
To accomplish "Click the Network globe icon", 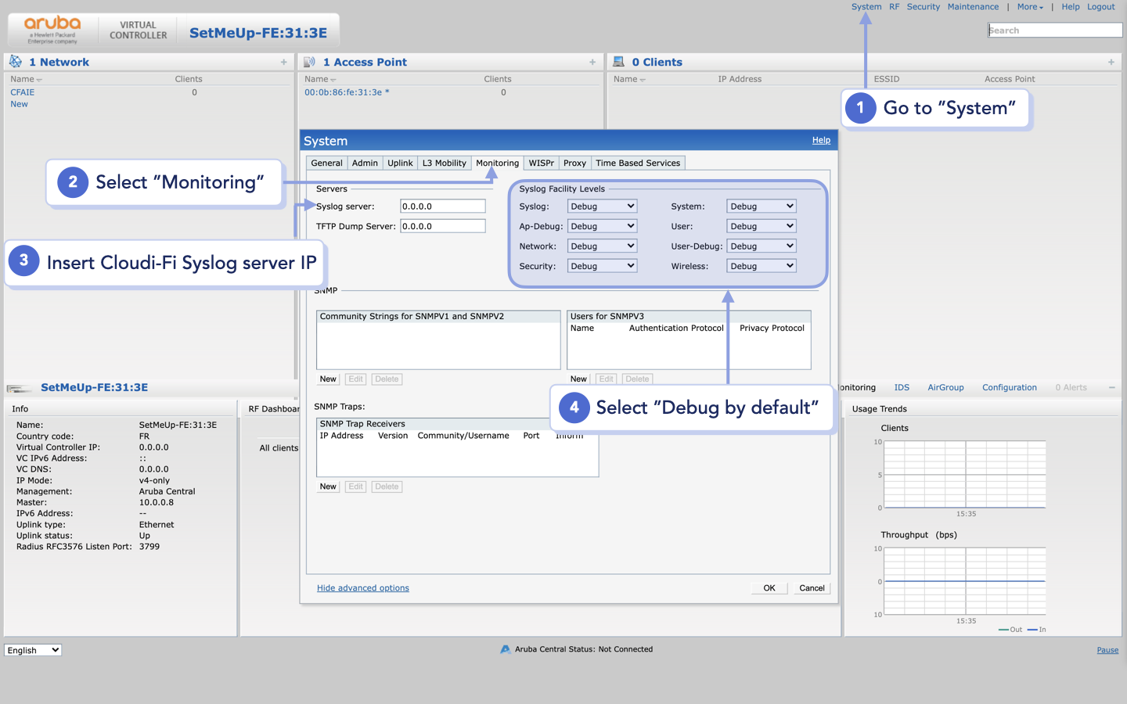I will [x=14, y=62].
